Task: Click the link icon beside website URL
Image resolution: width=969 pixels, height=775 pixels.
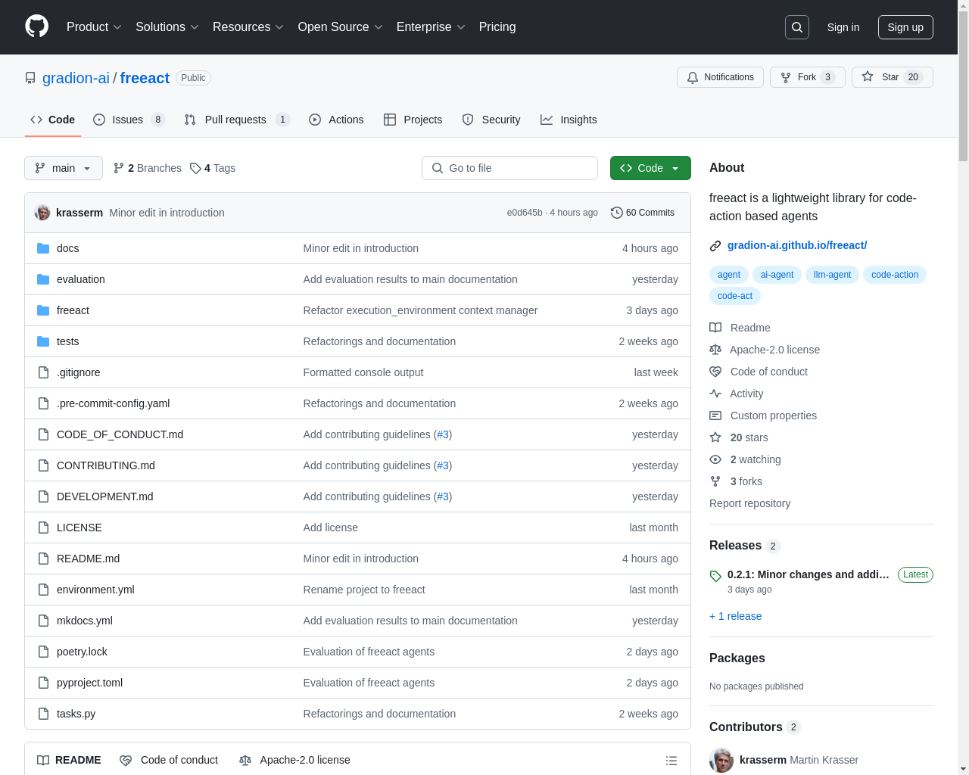Action: tap(715, 246)
